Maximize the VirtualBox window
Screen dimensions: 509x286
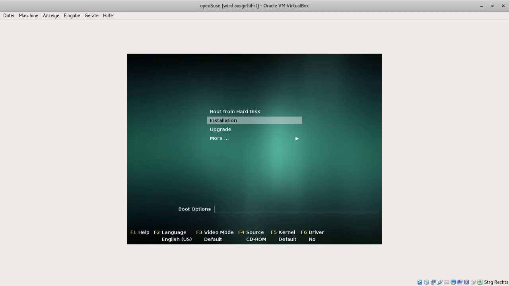(492, 6)
